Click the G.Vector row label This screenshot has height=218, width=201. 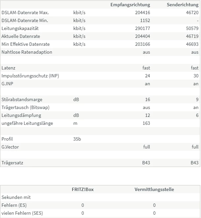point(10,147)
